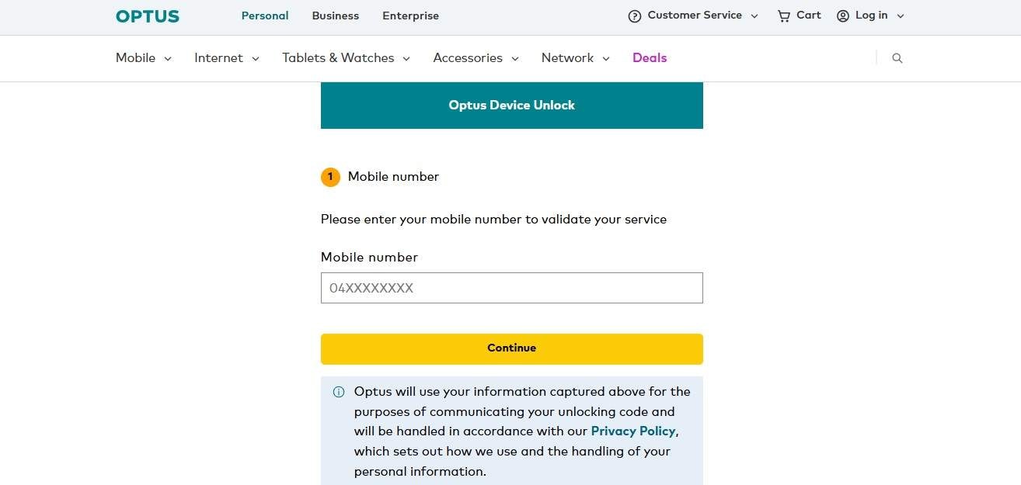Viewport: 1021px width, 485px height.
Task: Click the info icon in the privacy notice
Action: (x=340, y=392)
